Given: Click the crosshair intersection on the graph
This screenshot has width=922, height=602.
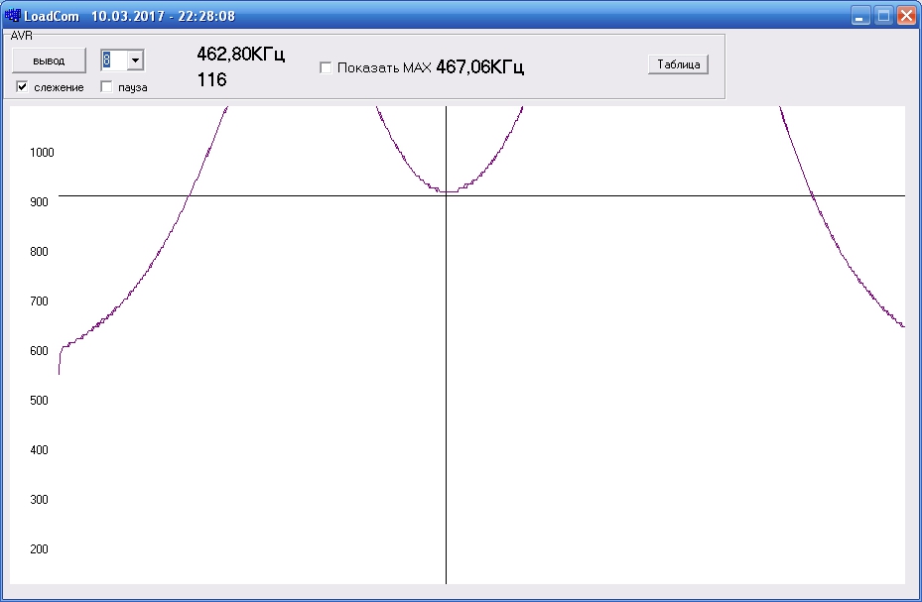Looking at the screenshot, I should (x=446, y=195).
